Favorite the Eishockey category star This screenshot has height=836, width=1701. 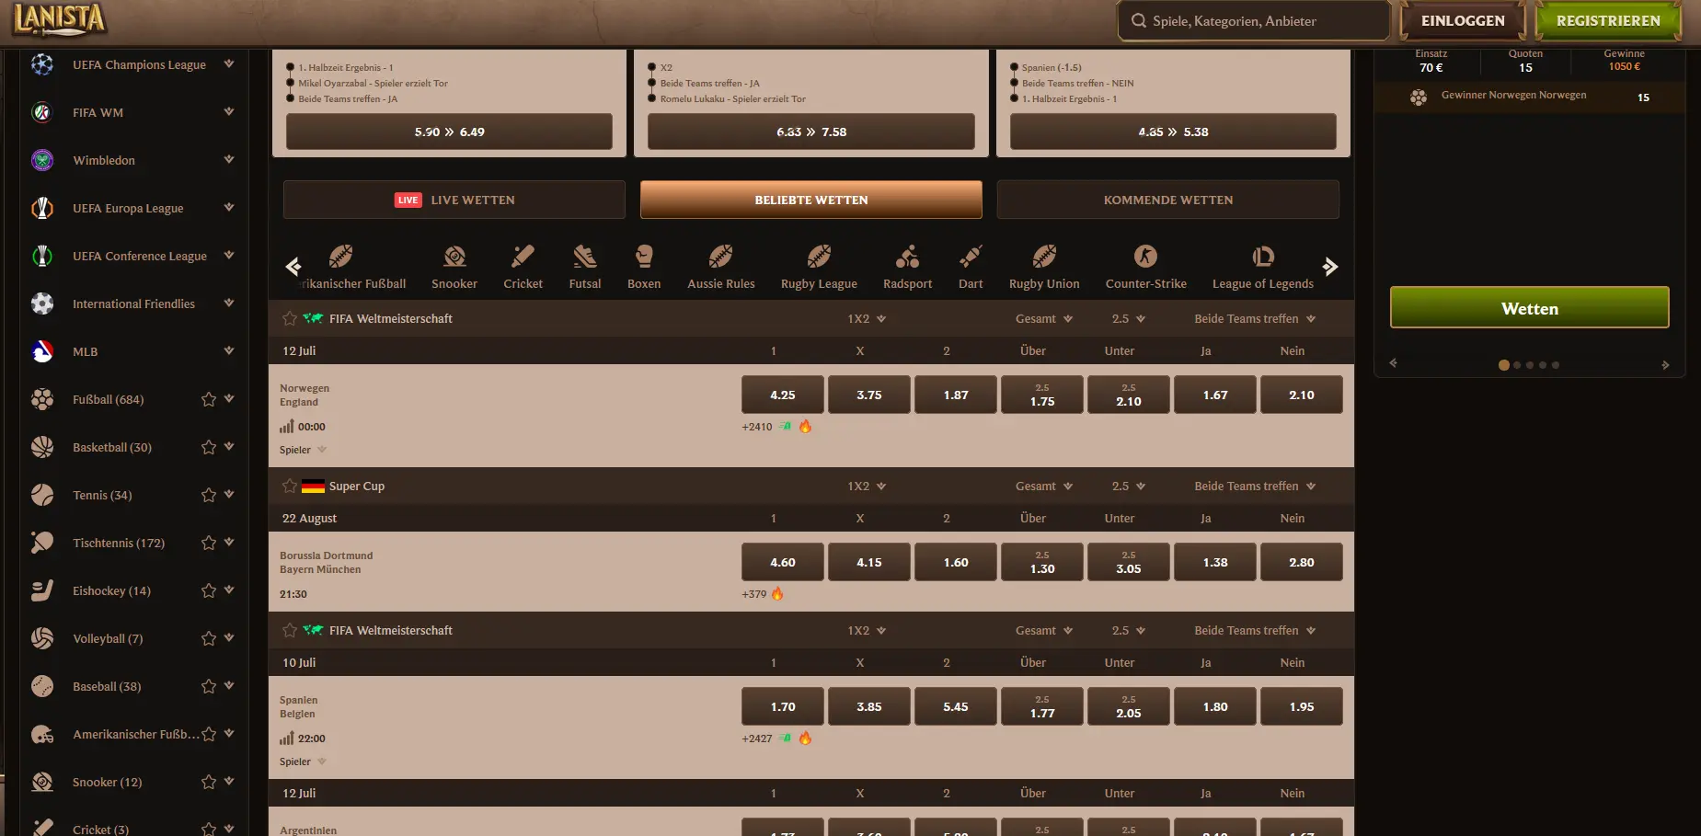click(209, 590)
